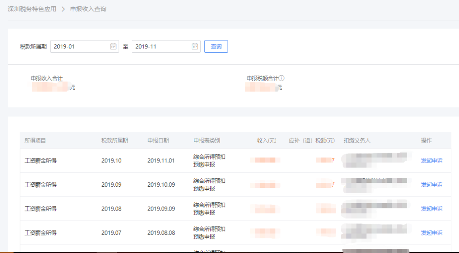Click 工资薪金所得 in the 2019.09 row
Image resolution: width=459 pixels, height=253 pixels.
click(41, 185)
